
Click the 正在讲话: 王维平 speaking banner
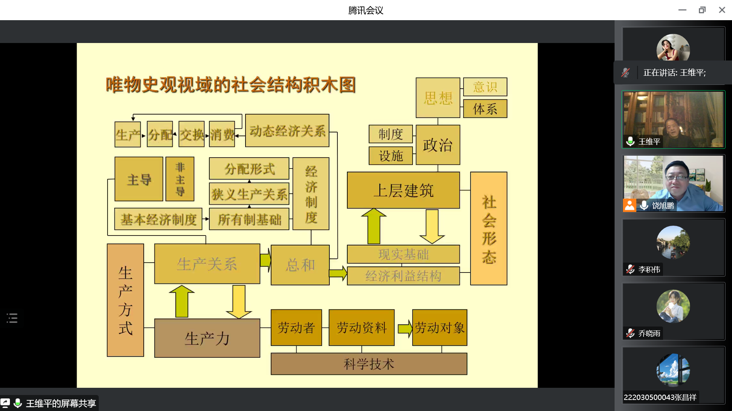tap(674, 73)
